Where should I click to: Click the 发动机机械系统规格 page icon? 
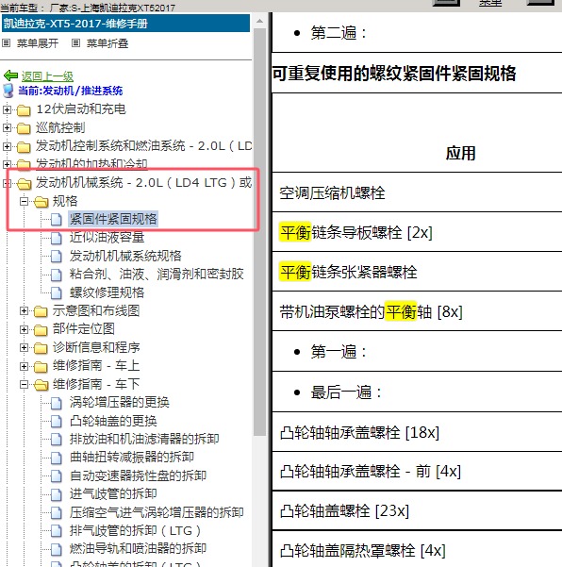coord(57,257)
